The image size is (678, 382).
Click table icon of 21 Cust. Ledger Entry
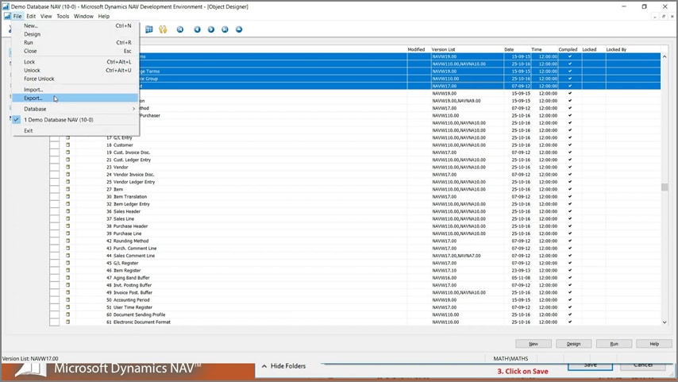click(68, 160)
